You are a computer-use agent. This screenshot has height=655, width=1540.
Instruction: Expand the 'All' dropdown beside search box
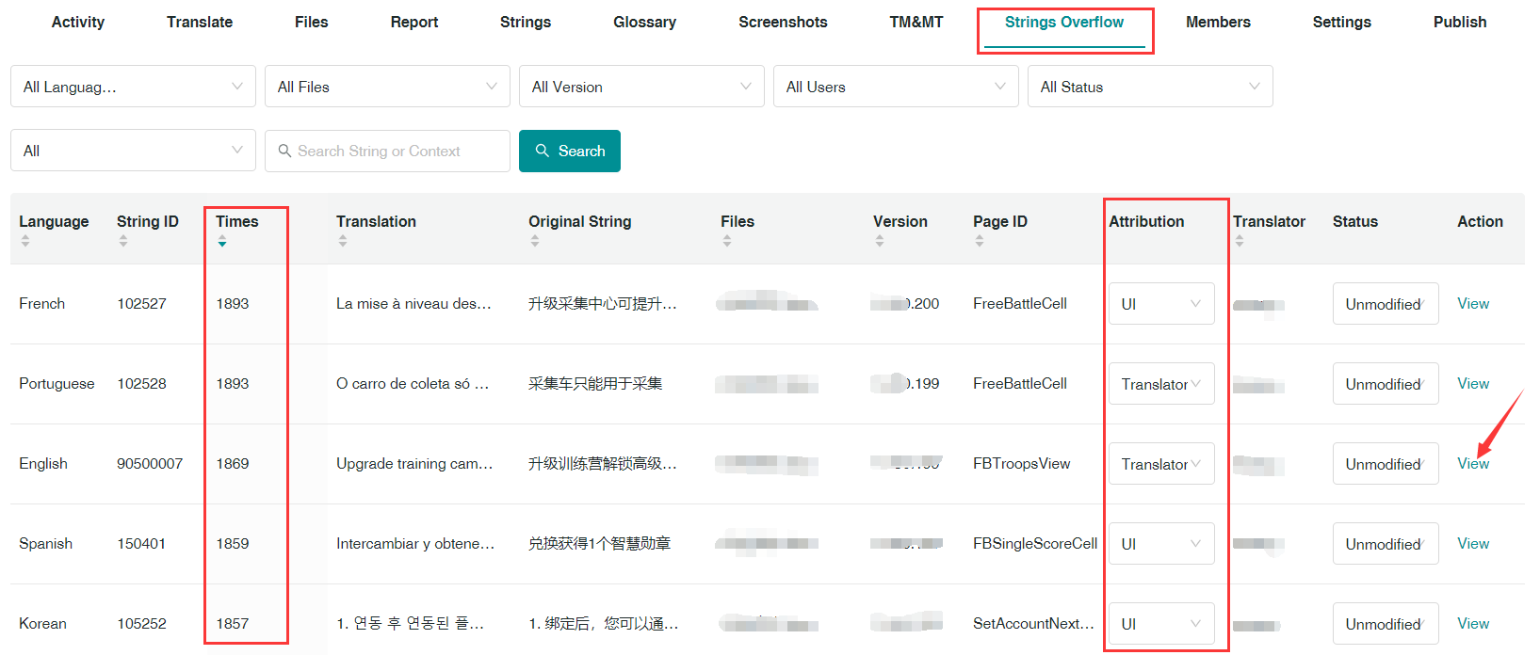point(133,151)
